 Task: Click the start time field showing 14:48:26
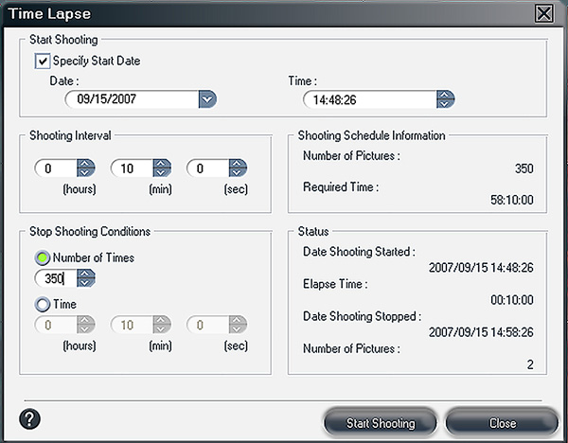[x=369, y=98]
